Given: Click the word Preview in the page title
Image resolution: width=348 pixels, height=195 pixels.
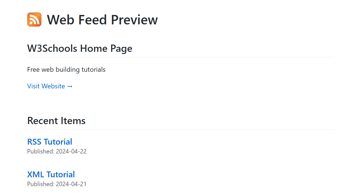Looking at the screenshot, I should [134, 20].
